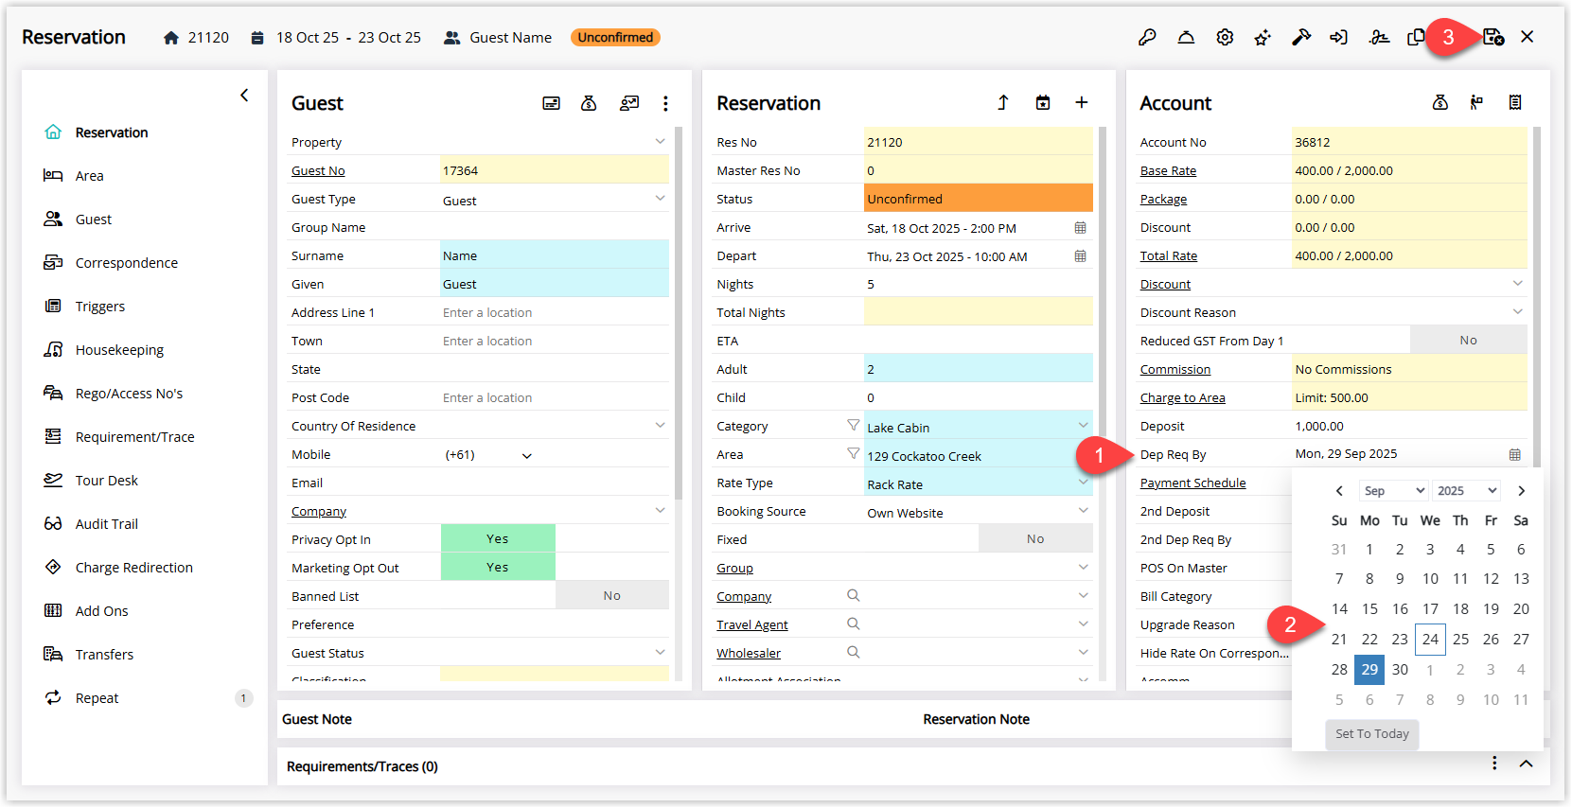The height and width of the screenshot is (808, 1572).
Task: Click the Category filter funnel icon
Action: 853,426
